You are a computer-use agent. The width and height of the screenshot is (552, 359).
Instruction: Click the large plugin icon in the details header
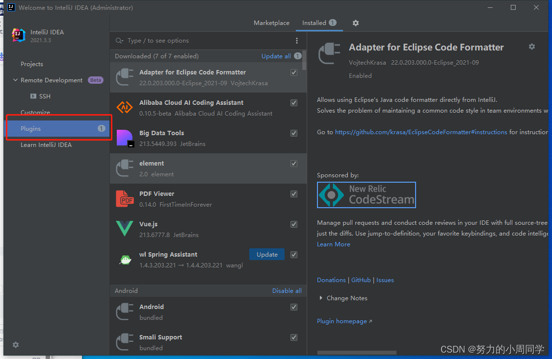329,53
